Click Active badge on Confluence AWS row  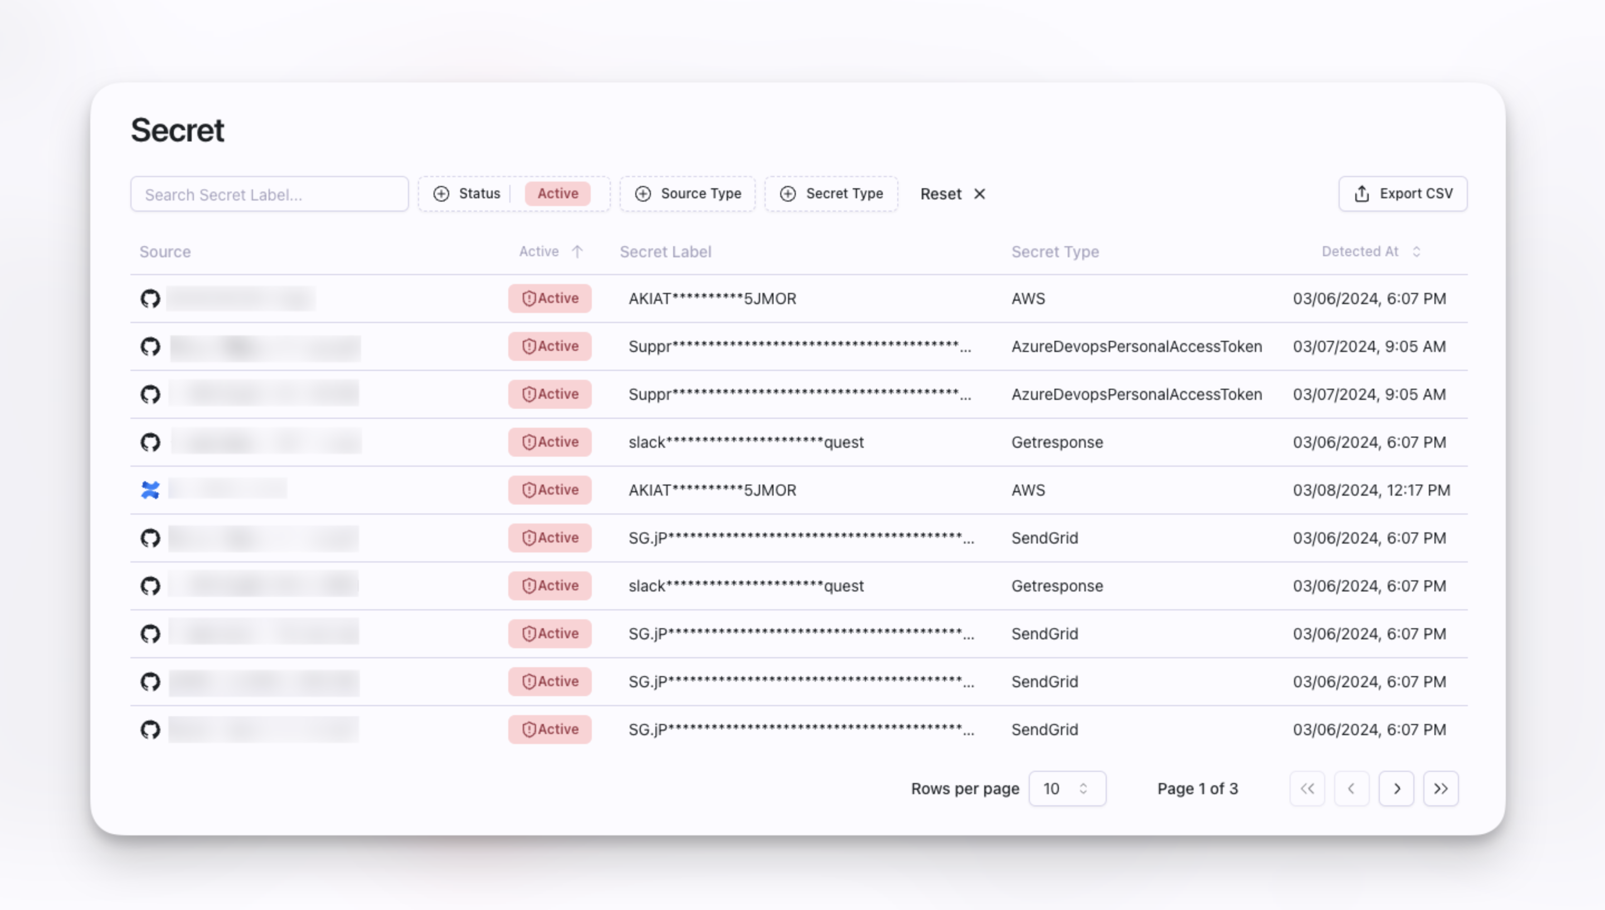549,490
